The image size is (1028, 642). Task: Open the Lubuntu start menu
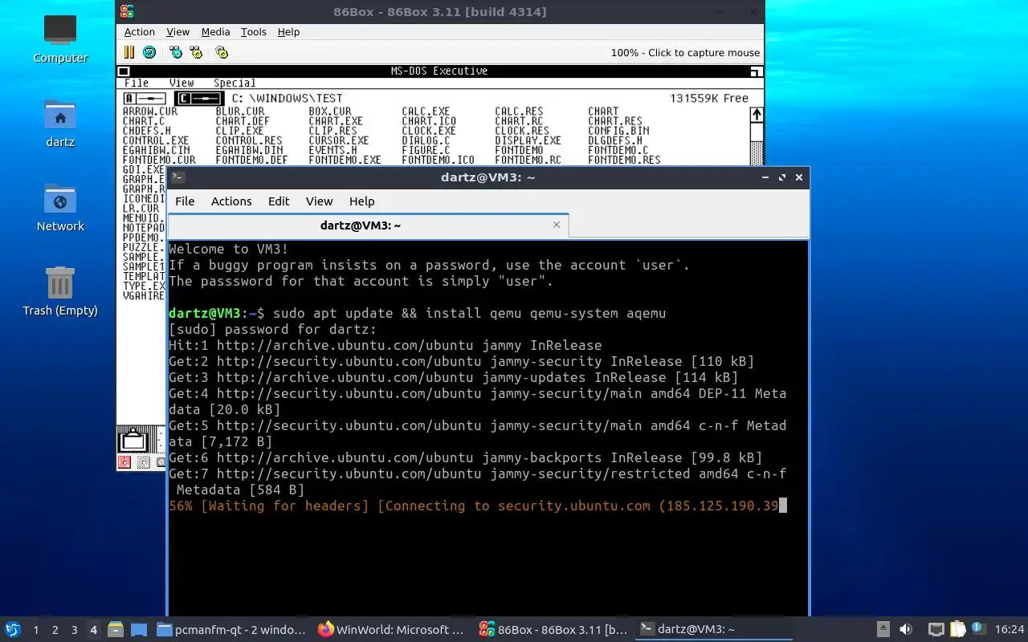point(13,629)
